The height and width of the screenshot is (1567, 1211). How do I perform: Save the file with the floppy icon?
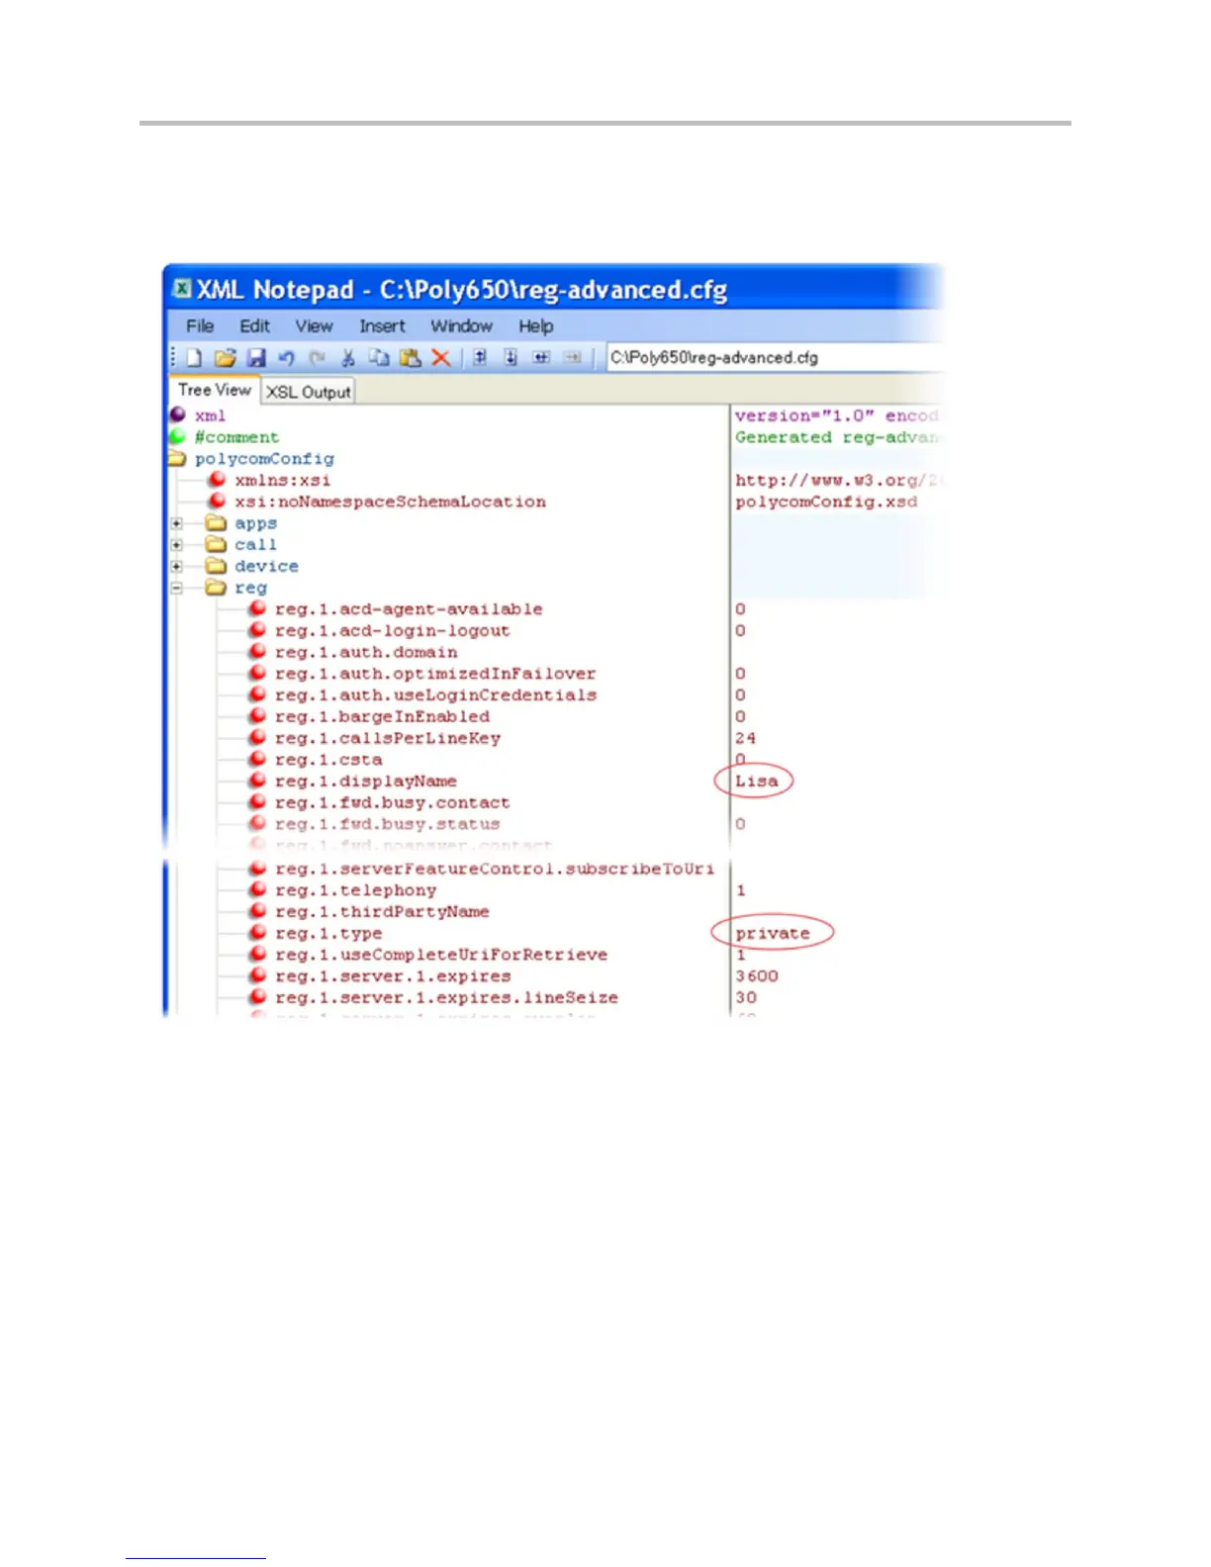tap(256, 358)
